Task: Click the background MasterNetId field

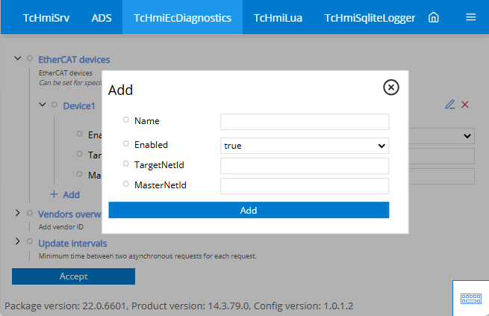Action: click(x=442, y=176)
